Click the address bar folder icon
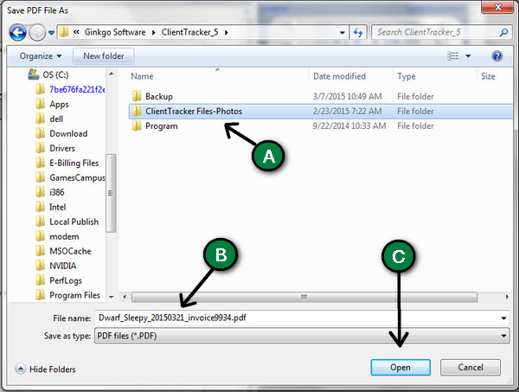Viewport: 519px width, 392px height. pyautogui.click(x=64, y=32)
